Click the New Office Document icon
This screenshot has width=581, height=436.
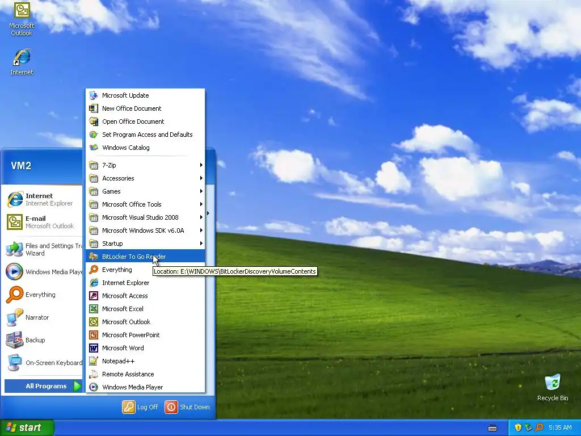pyautogui.click(x=94, y=108)
